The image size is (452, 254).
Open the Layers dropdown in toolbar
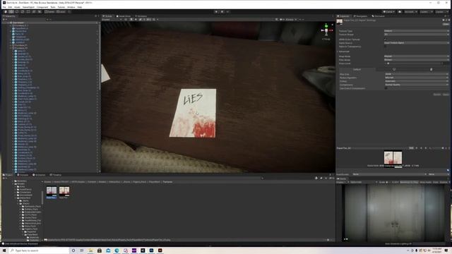pyautogui.click(x=426, y=12)
